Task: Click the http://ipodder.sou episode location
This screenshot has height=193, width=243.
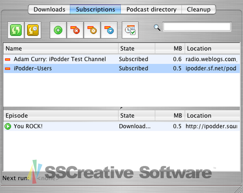Action: [x=211, y=126]
